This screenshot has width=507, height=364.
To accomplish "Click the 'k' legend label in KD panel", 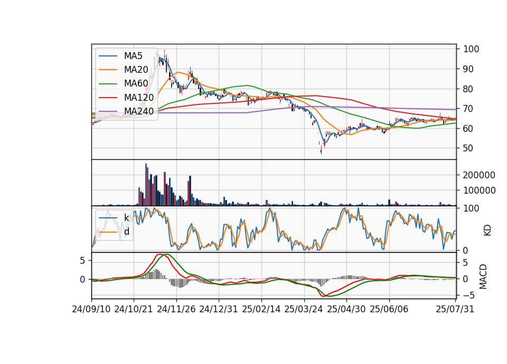I will tap(126, 218).
